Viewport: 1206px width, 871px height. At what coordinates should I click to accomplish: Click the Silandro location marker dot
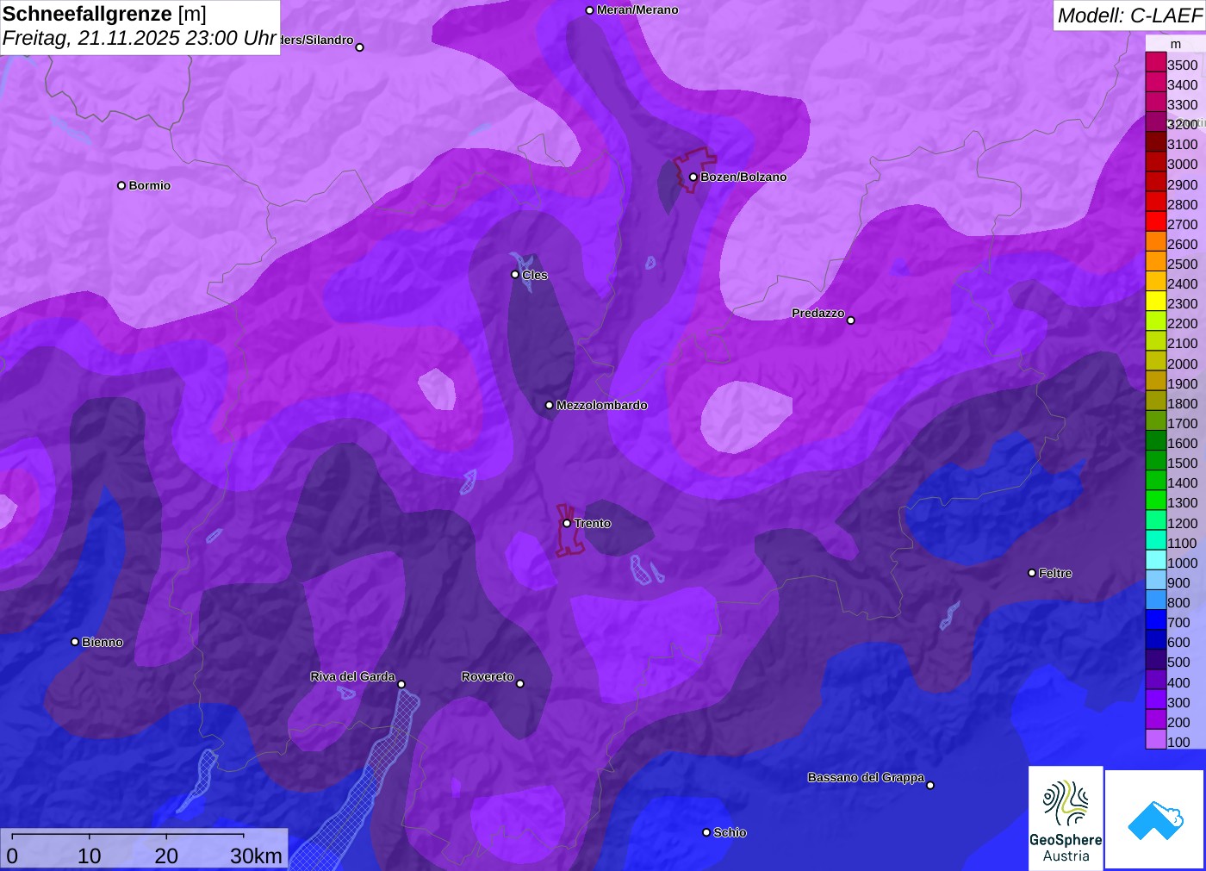coord(360,47)
